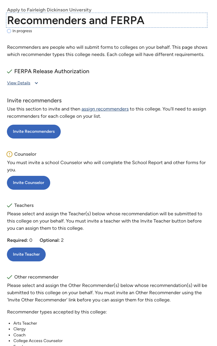
Task: Click the Invite Counselor button
Action: (29, 183)
